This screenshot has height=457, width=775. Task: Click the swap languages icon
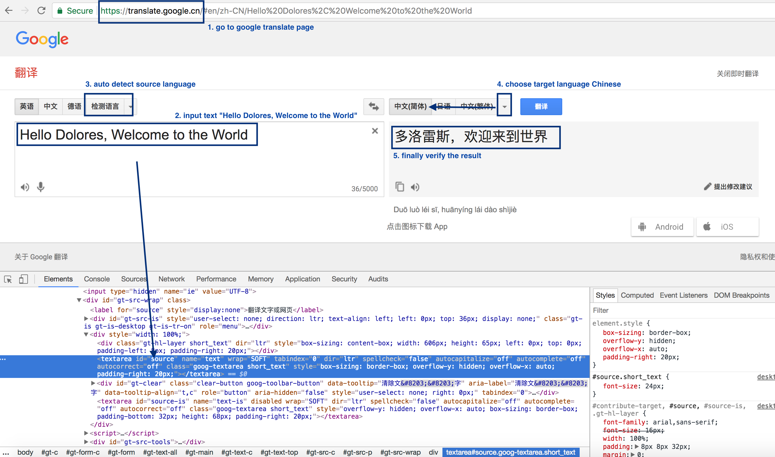click(374, 107)
